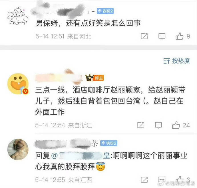
Task: Open the blurred username ending in 茶
Action: (x=66, y=143)
